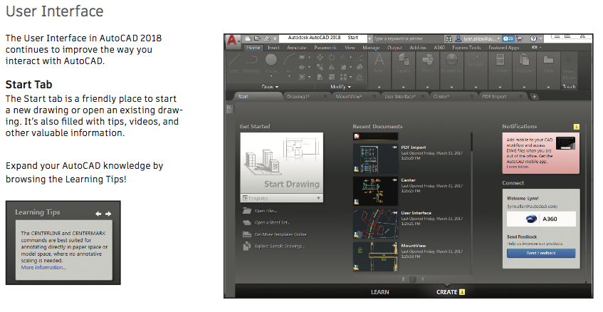Select the Polyline tool
This screenshot has width=603, height=312.
251,63
